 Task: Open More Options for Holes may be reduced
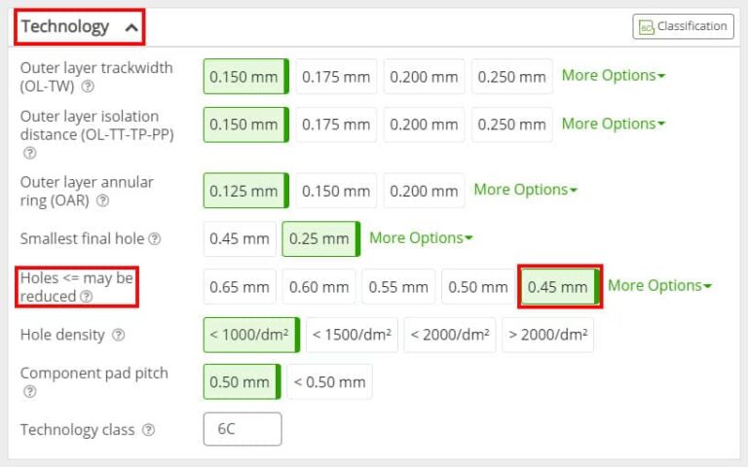click(x=659, y=286)
